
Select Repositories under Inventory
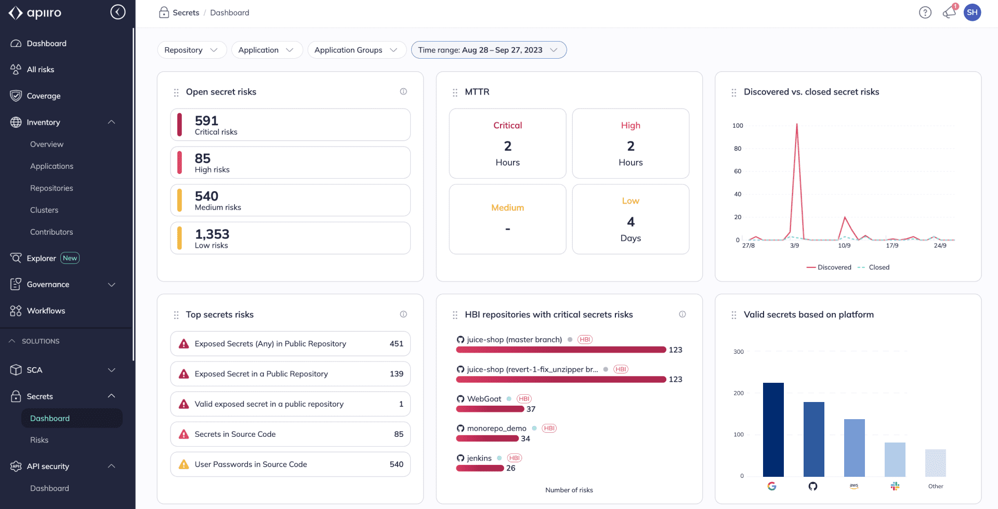51,188
